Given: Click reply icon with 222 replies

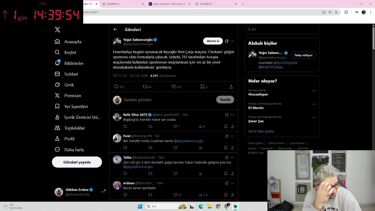Looking at the screenshot, I should (x=116, y=87).
